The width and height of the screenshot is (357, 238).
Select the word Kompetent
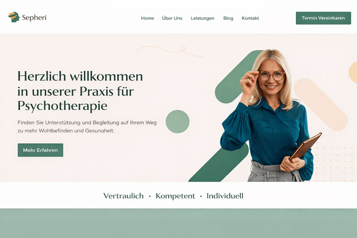click(175, 196)
